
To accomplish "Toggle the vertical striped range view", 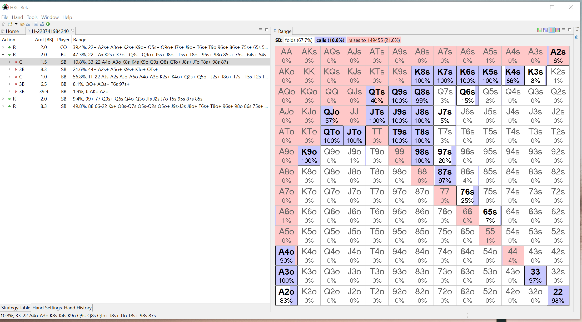I will [551, 30].
